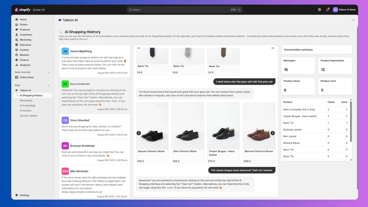Open AI Shopping History menu item
The image size is (368, 207).
point(33,95)
